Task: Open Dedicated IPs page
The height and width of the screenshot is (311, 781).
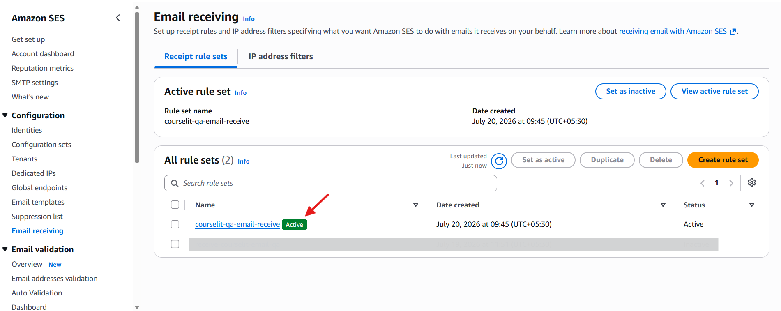Action: [34, 173]
